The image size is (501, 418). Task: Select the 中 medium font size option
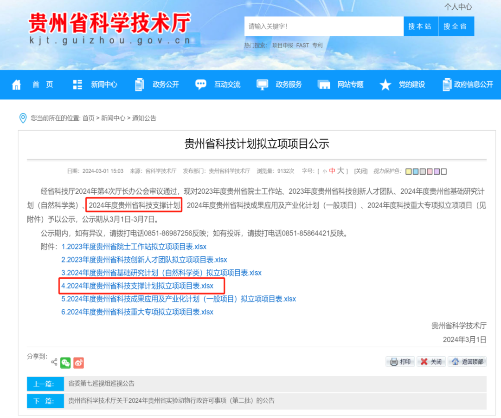332,170
